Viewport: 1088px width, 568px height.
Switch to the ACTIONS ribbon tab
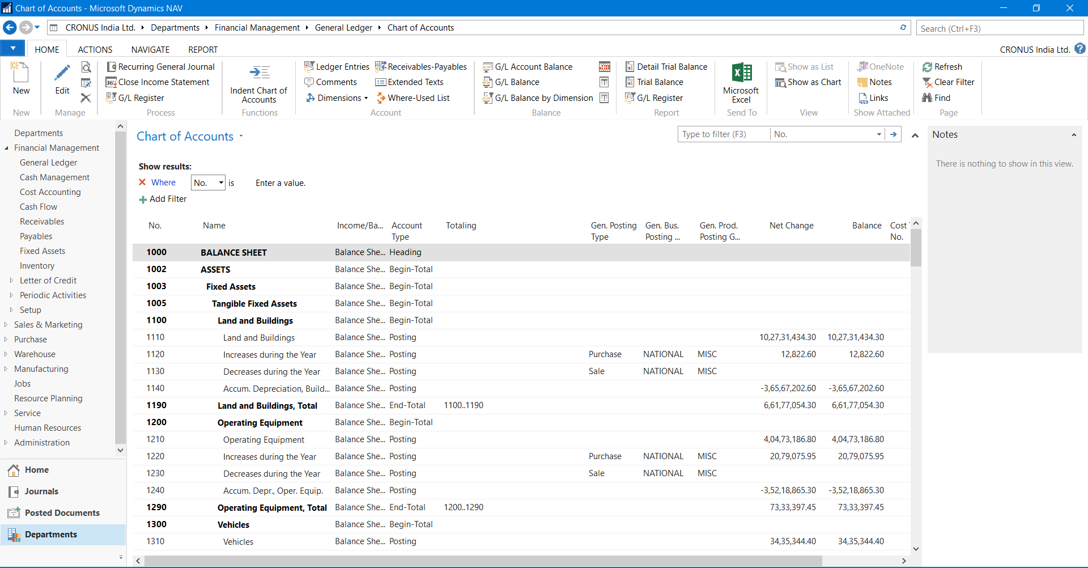pyautogui.click(x=95, y=49)
